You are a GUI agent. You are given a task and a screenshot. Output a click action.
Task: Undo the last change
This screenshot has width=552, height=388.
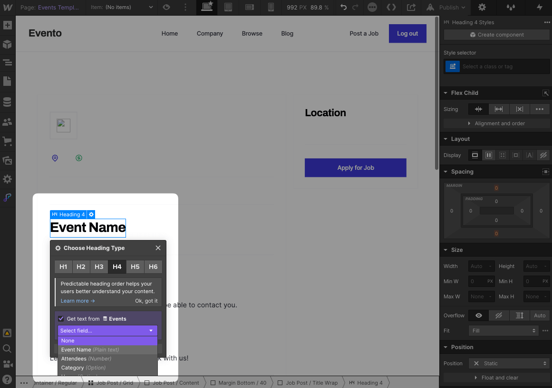click(x=344, y=7)
